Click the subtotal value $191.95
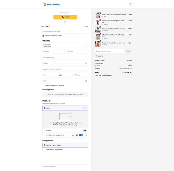The height and width of the screenshot is (171, 174). (129, 61)
